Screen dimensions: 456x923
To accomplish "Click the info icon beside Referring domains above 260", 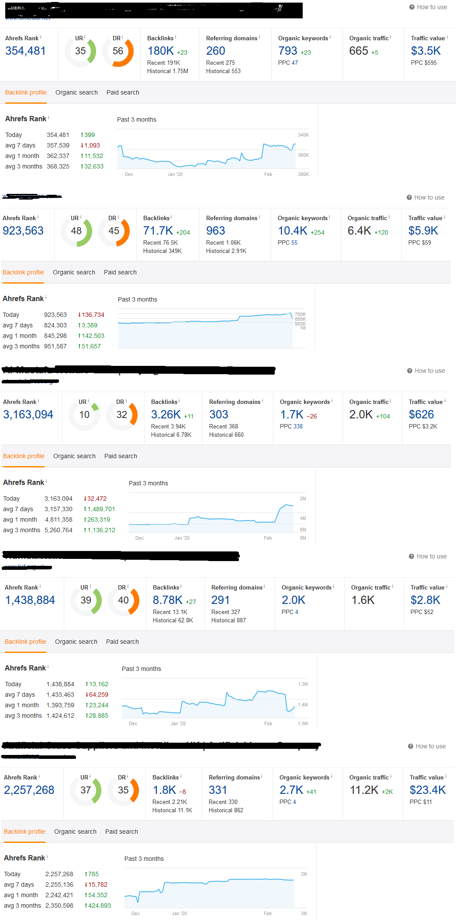I will pos(259,37).
